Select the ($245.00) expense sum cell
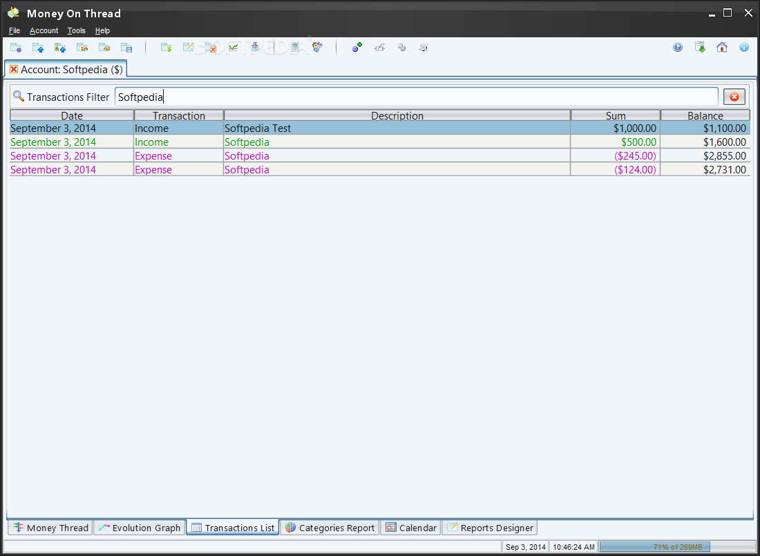Viewport: 760px width, 556px height. 616,155
